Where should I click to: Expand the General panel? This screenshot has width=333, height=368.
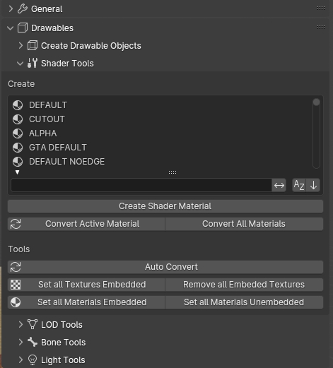click(x=11, y=9)
